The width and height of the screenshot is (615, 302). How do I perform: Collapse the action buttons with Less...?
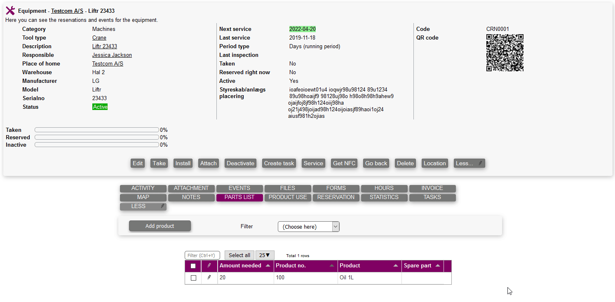469,163
